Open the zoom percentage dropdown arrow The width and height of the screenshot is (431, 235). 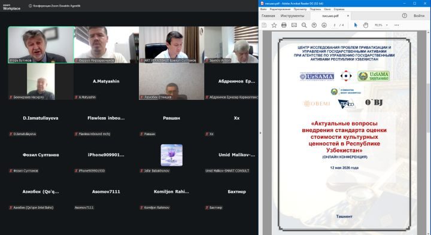[387, 25]
